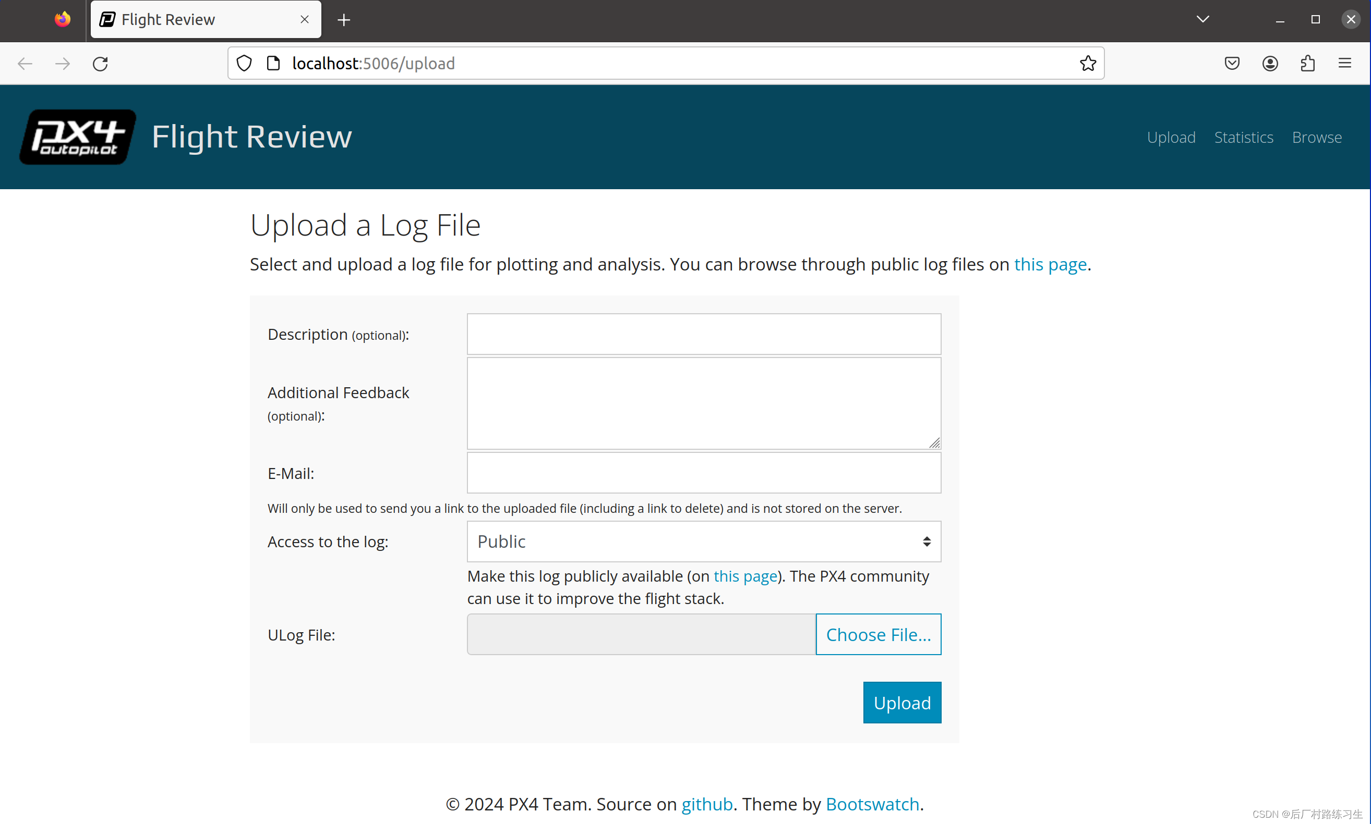This screenshot has width=1371, height=824.
Task: Click the Firefox browser icon in taskbar
Action: (62, 19)
